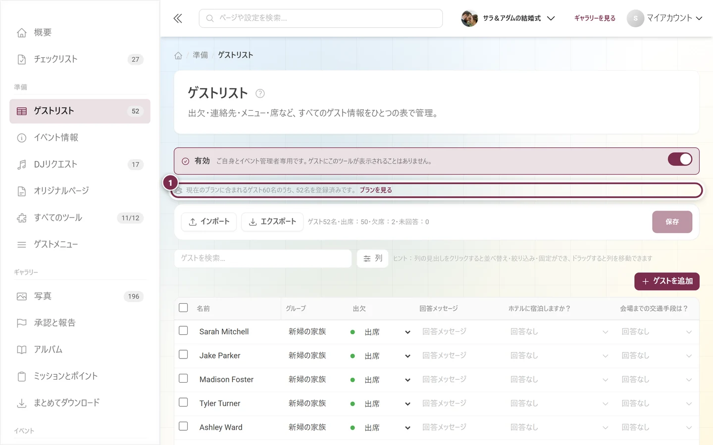Screen dimensions: 713x445
Task: Toggle the 有効 switch off
Action: (x=680, y=159)
